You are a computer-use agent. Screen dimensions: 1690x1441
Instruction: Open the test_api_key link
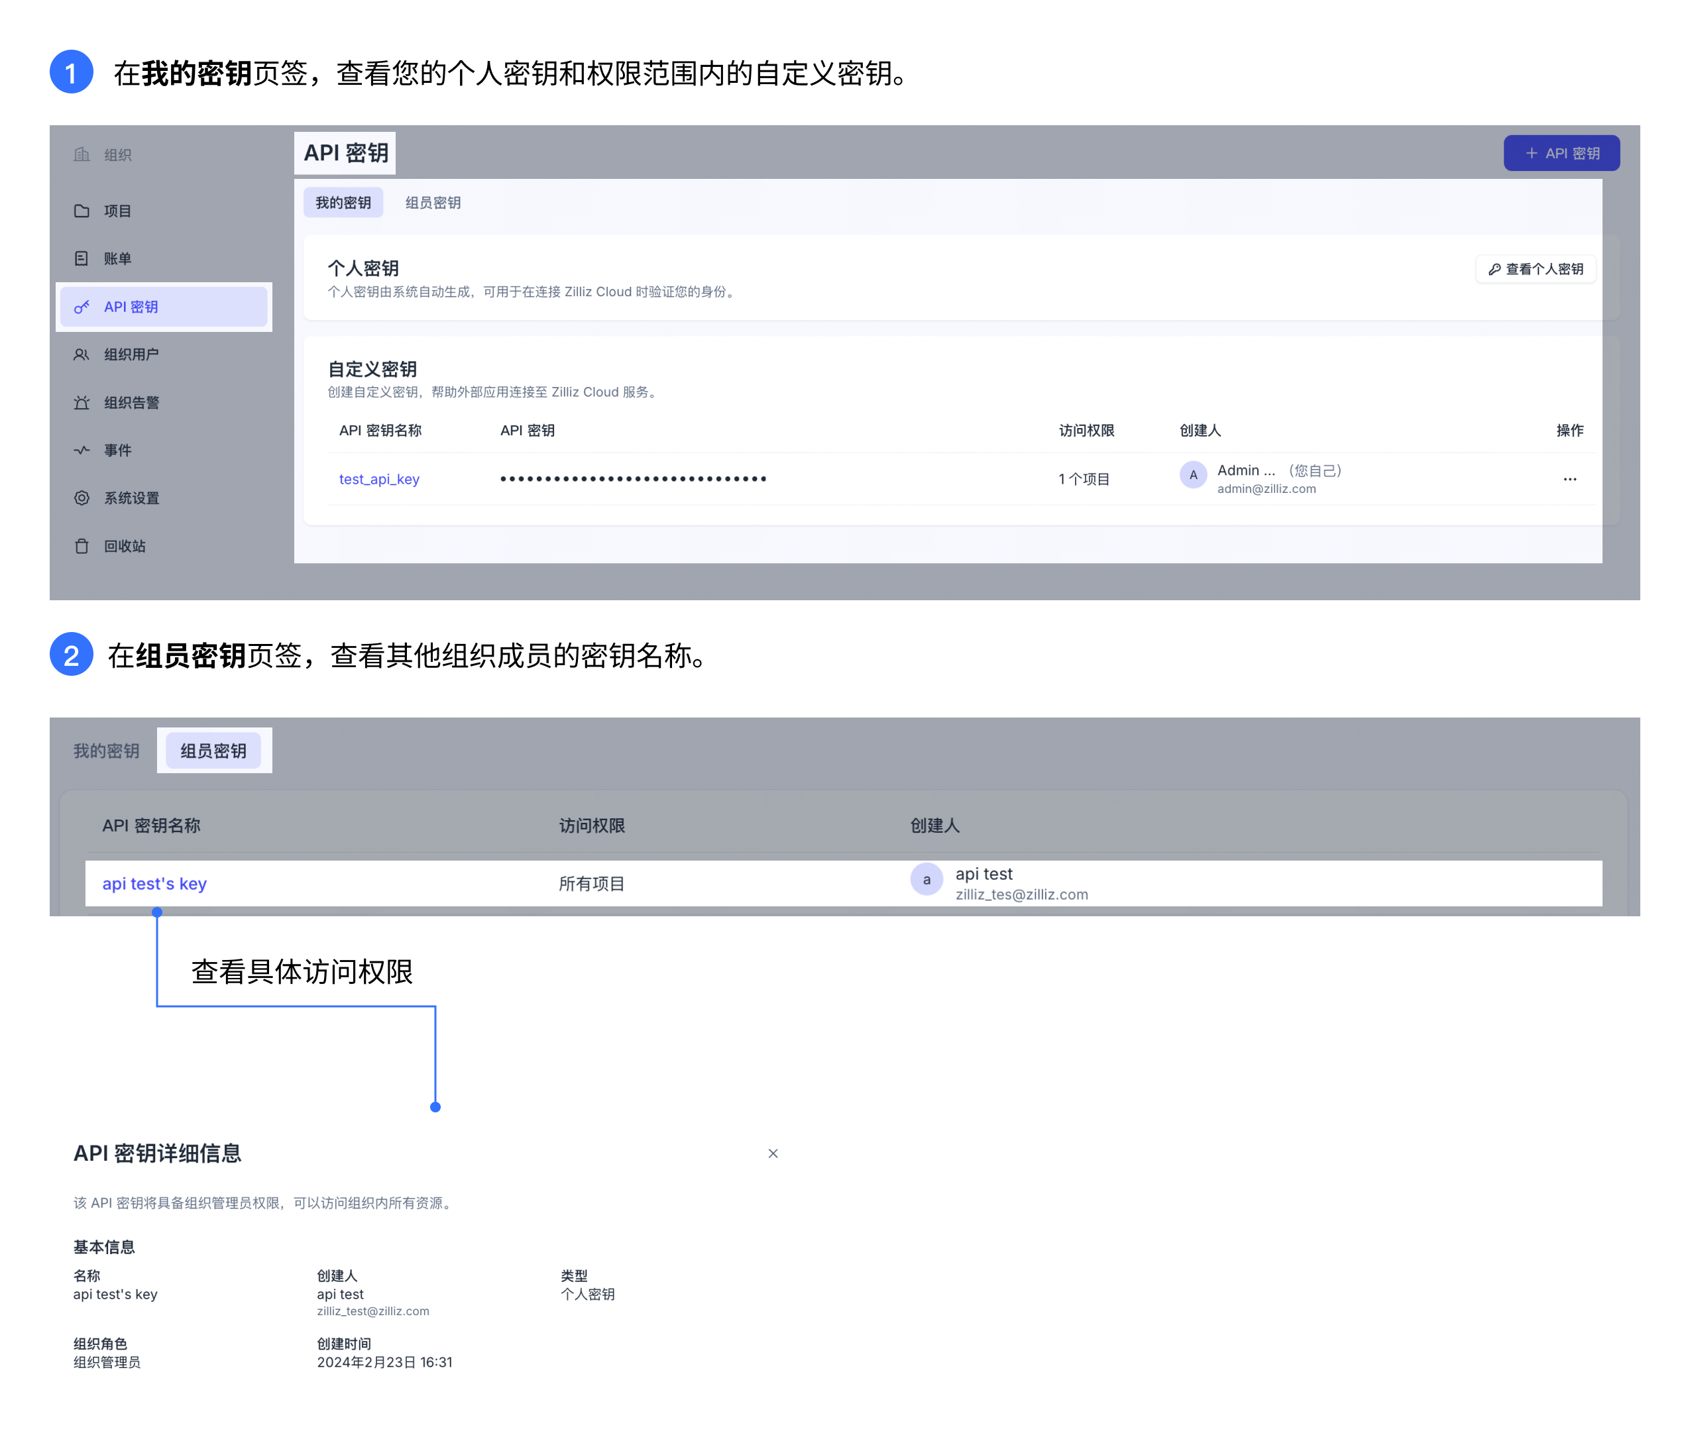point(379,480)
